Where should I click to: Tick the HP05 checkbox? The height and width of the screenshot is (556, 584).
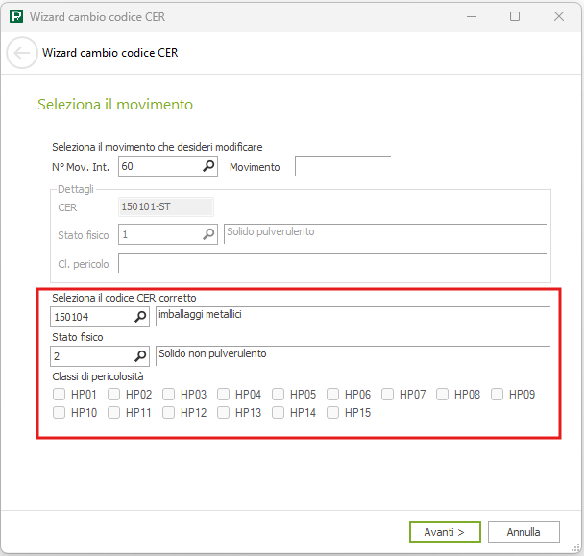pyautogui.click(x=279, y=394)
